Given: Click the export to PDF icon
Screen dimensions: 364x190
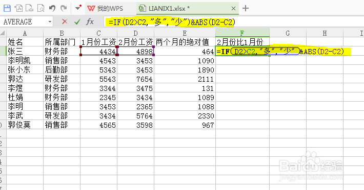Looking at the screenshot, I should pos(18,8).
